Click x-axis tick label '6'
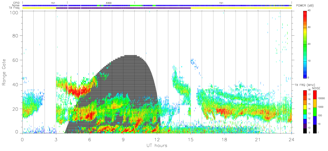 pyautogui.click(x=89, y=140)
